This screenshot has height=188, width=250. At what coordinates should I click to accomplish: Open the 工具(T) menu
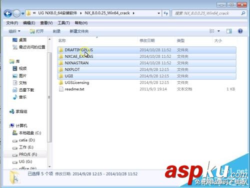(x=63, y=23)
